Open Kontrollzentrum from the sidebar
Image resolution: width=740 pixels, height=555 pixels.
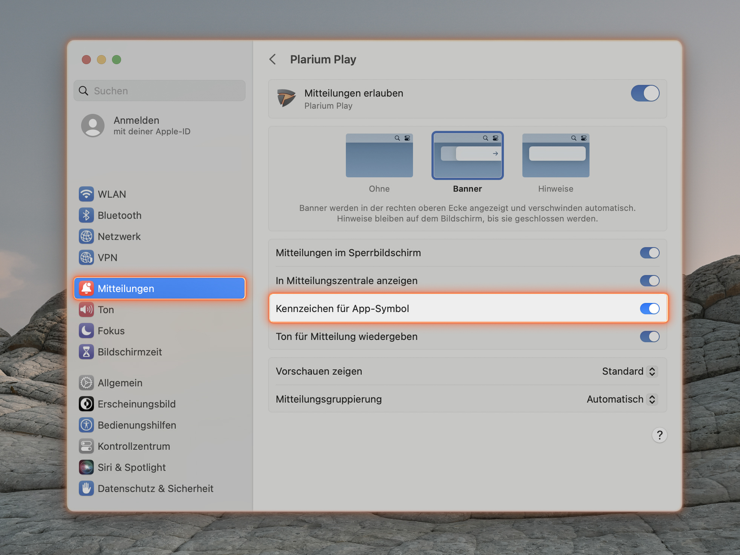pyautogui.click(x=160, y=446)
